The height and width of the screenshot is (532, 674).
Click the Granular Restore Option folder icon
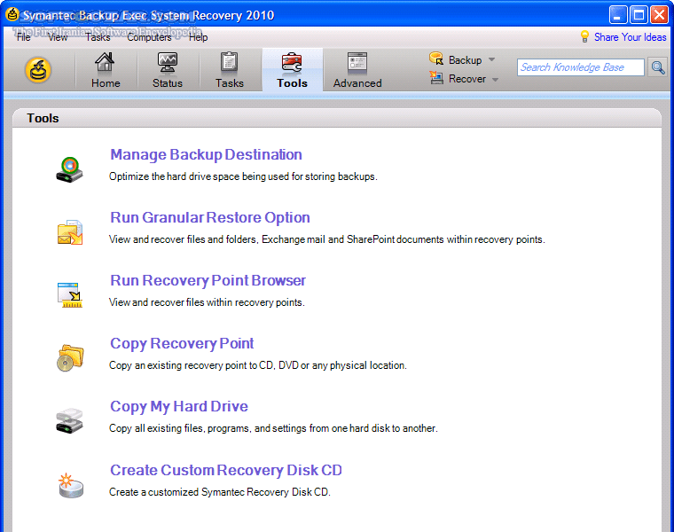pyautogui.click(x=70, y=232)
